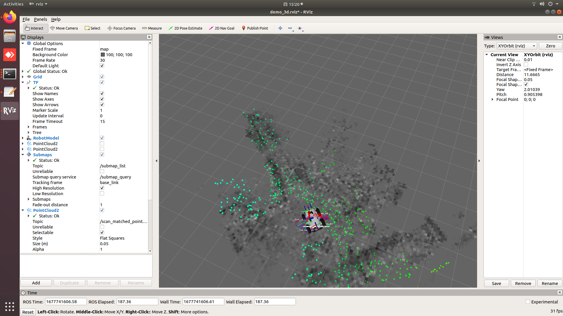Screen dimensions: 563x316
Task: Expand the Focal Point property
Action: pos(492,99)
